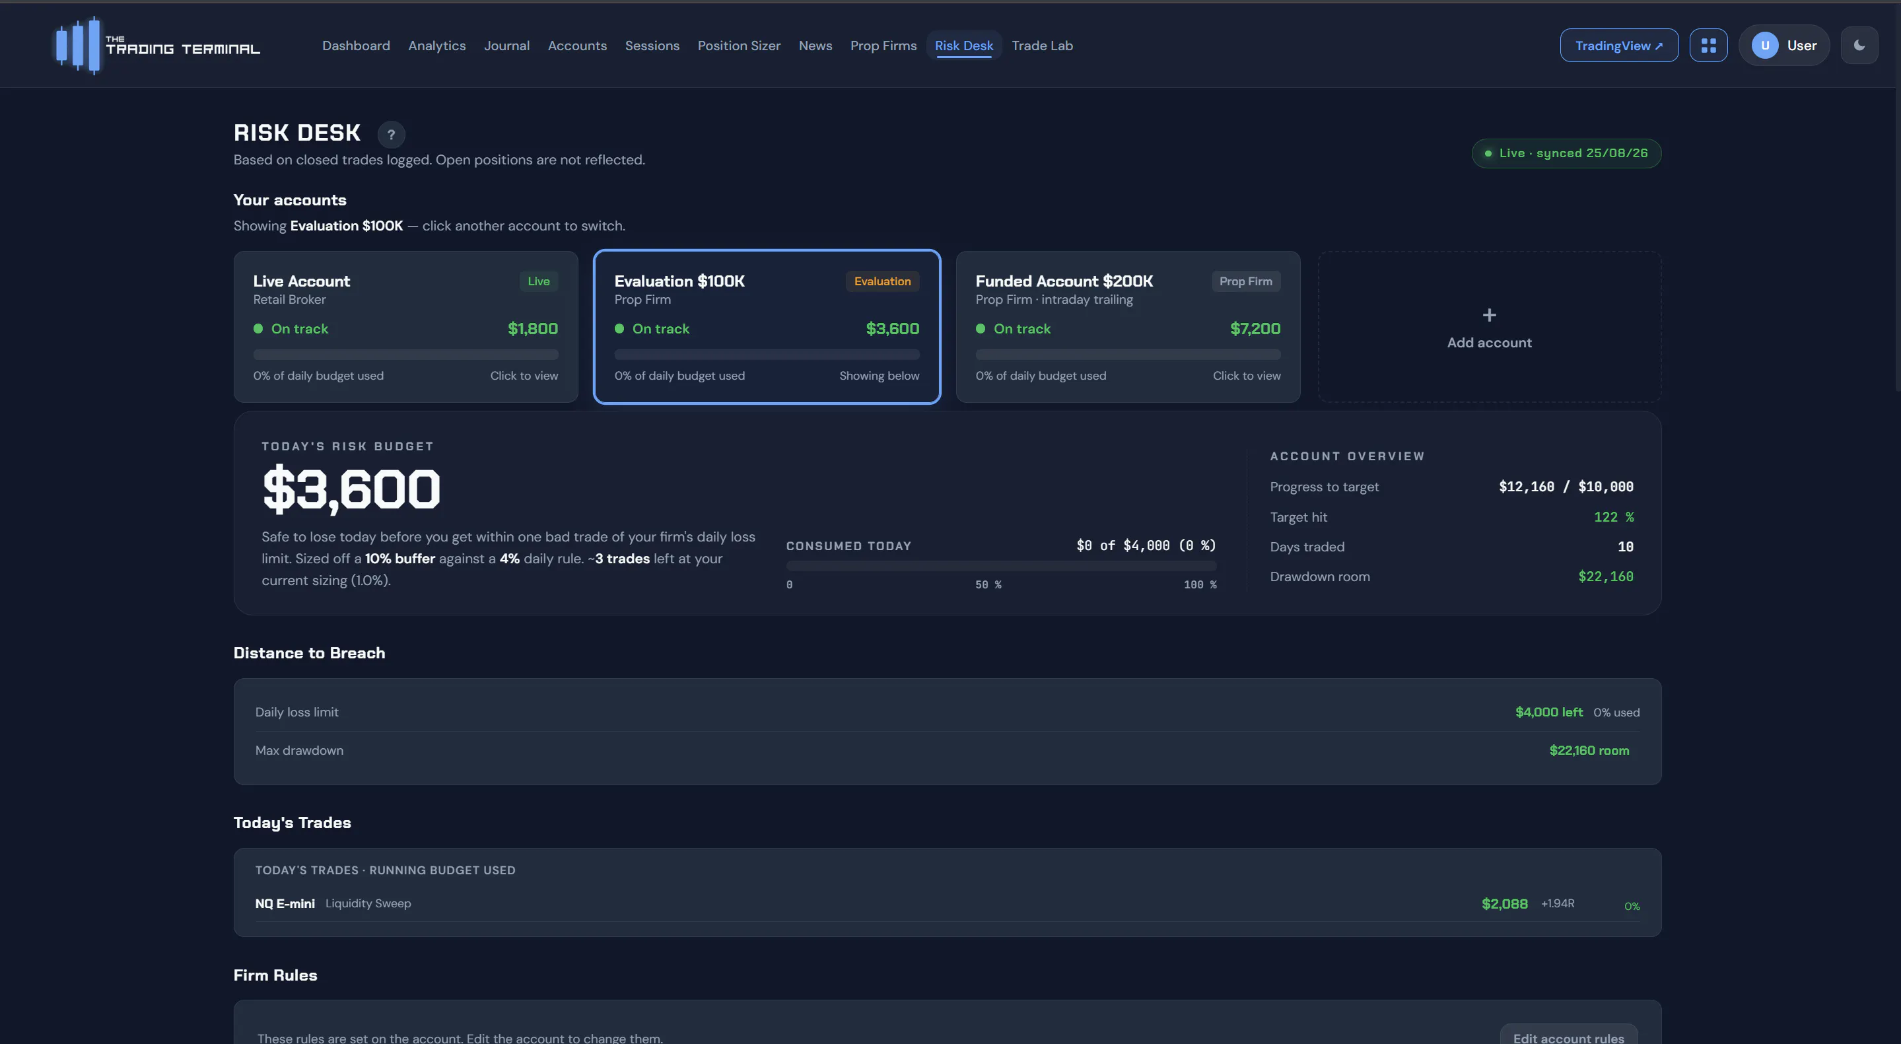Screen dimensions: 1901x1044
Task: Click the Consumed Today progress bar
Action: 1000,566
